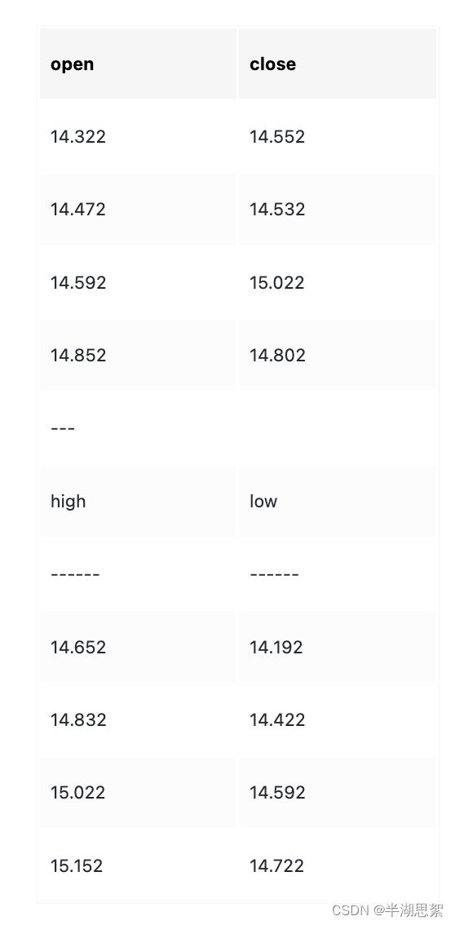
Task: Click the cell containing 14.852
Action: [x=138, y=355]
